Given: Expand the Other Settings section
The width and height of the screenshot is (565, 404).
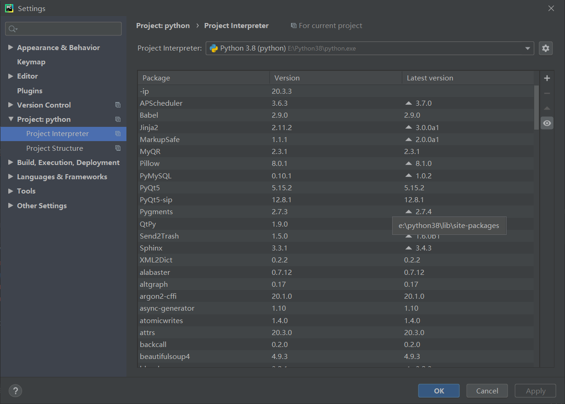Looking at the screenshot, I should coord(11,205).
